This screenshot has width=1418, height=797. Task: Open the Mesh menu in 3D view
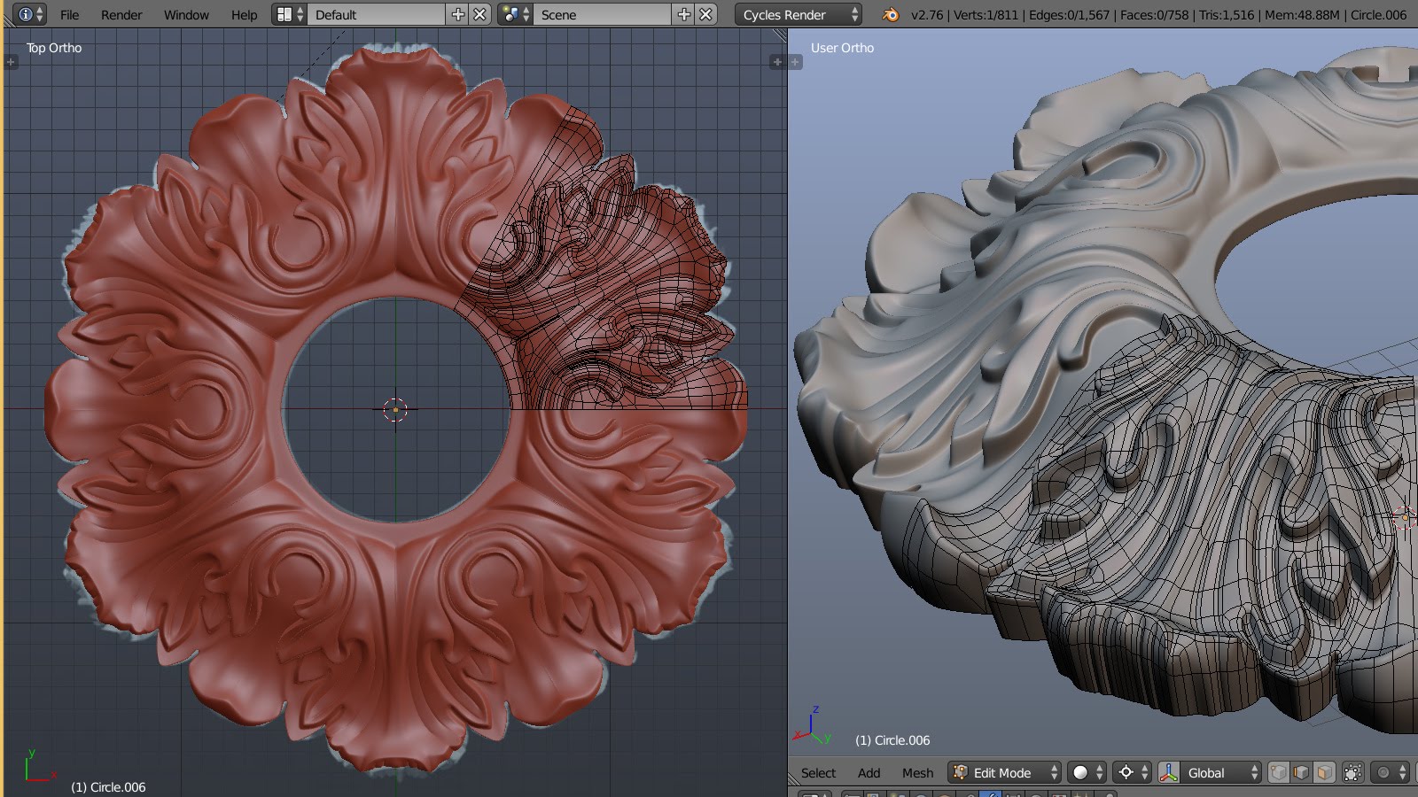(x=917, y=772)
